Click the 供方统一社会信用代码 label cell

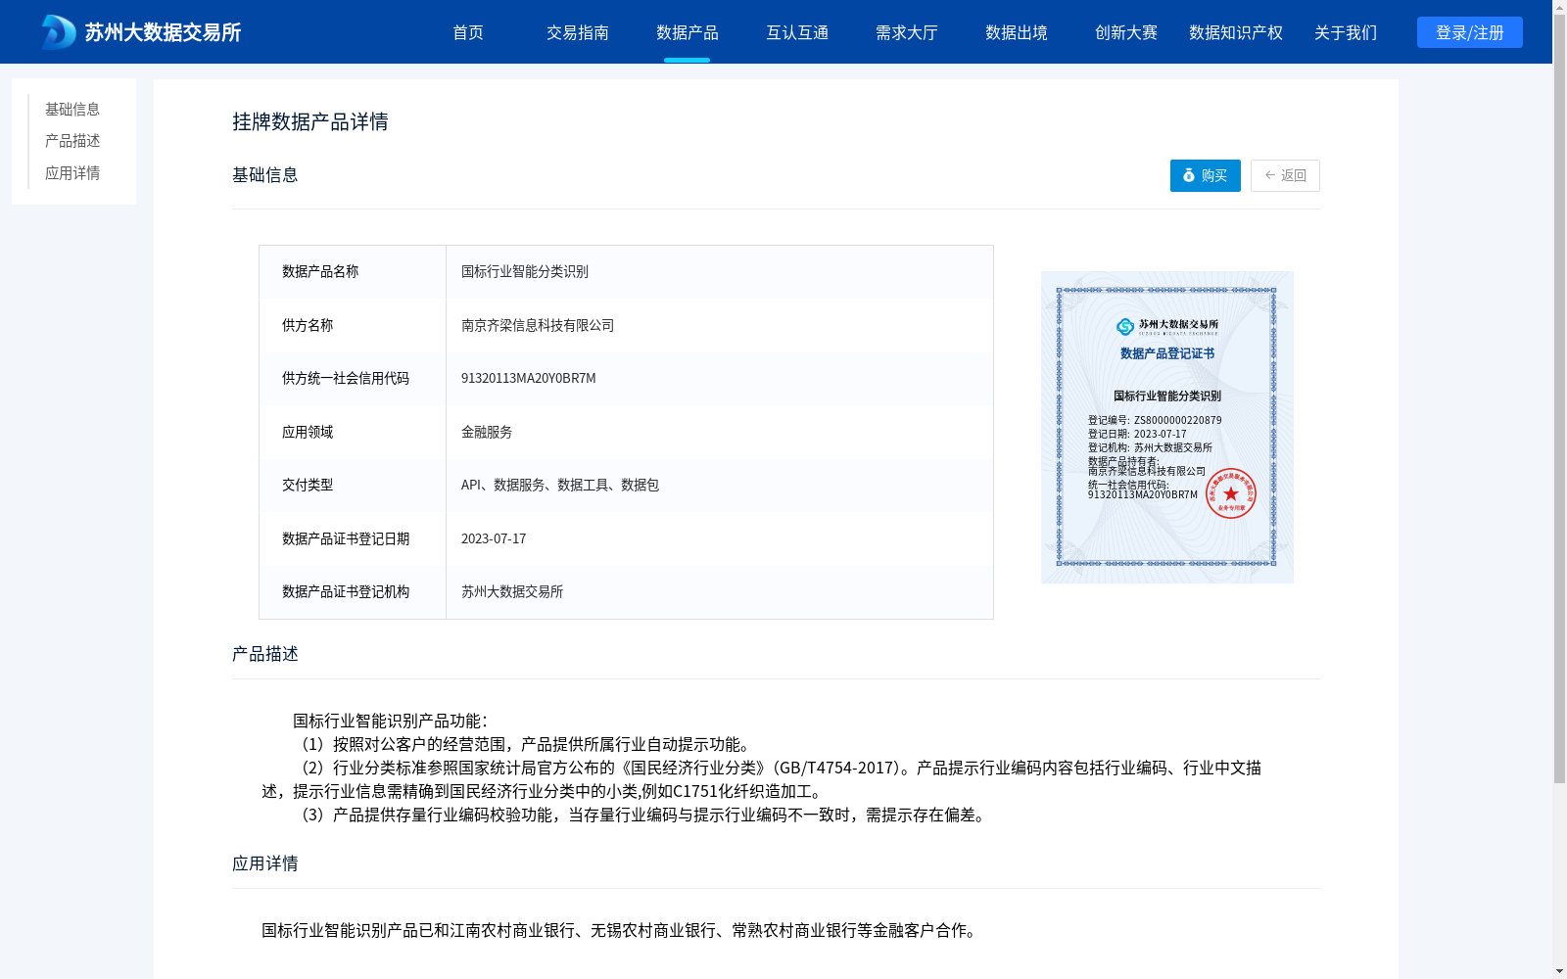353,378
